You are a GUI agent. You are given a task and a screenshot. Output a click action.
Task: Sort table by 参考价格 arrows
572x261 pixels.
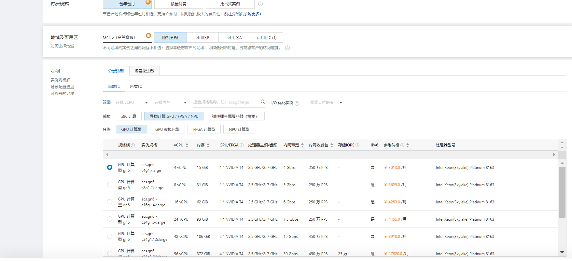coord(408,145)
